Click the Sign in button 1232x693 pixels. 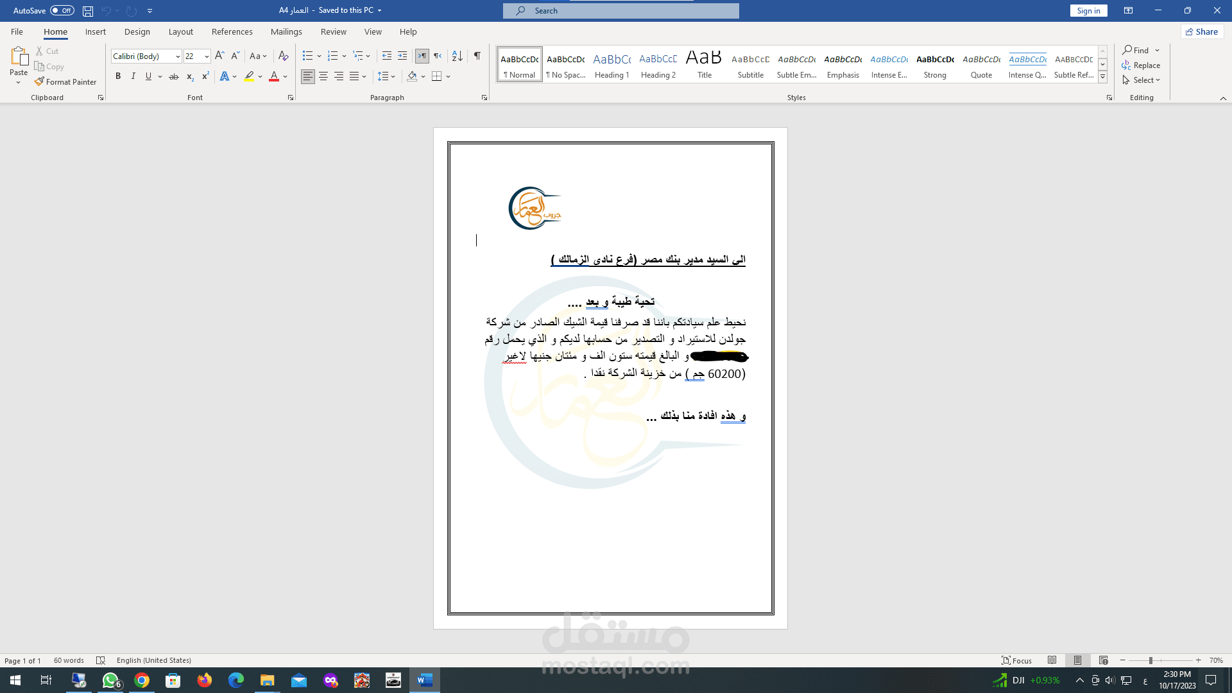(x=1088, y=10)
